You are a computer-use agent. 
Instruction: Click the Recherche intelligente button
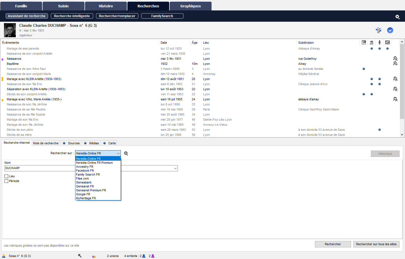pos(72,16)
